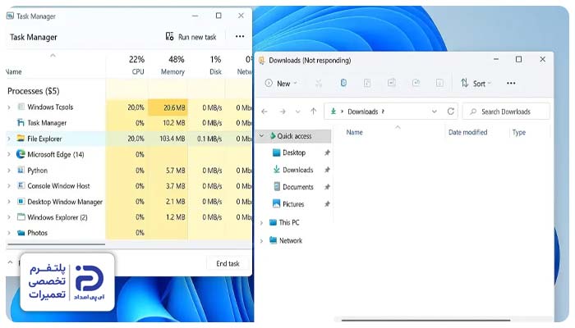Select Desktop Window Manager icon
The width and height of the screenshot is (575, 328).
pyautogui.click(x=21, y=202)
